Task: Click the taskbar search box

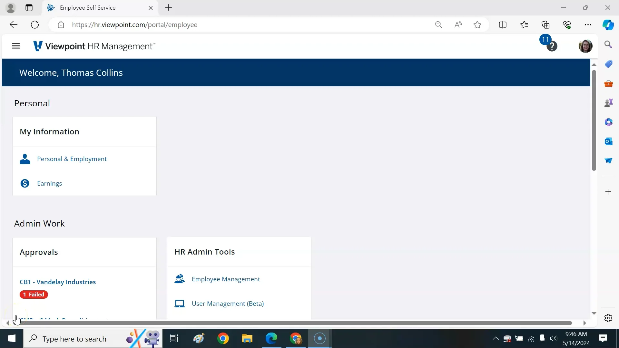Action: [x=93, y=339]
